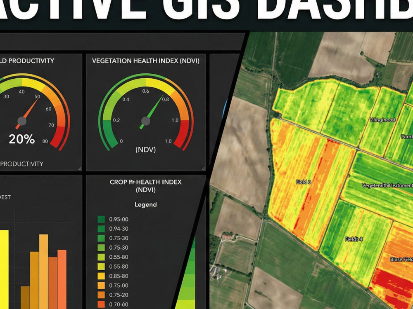Click the Crop Health Index (NDVI) panel title
Screen dimensions: 413x309
coord(146,186)
